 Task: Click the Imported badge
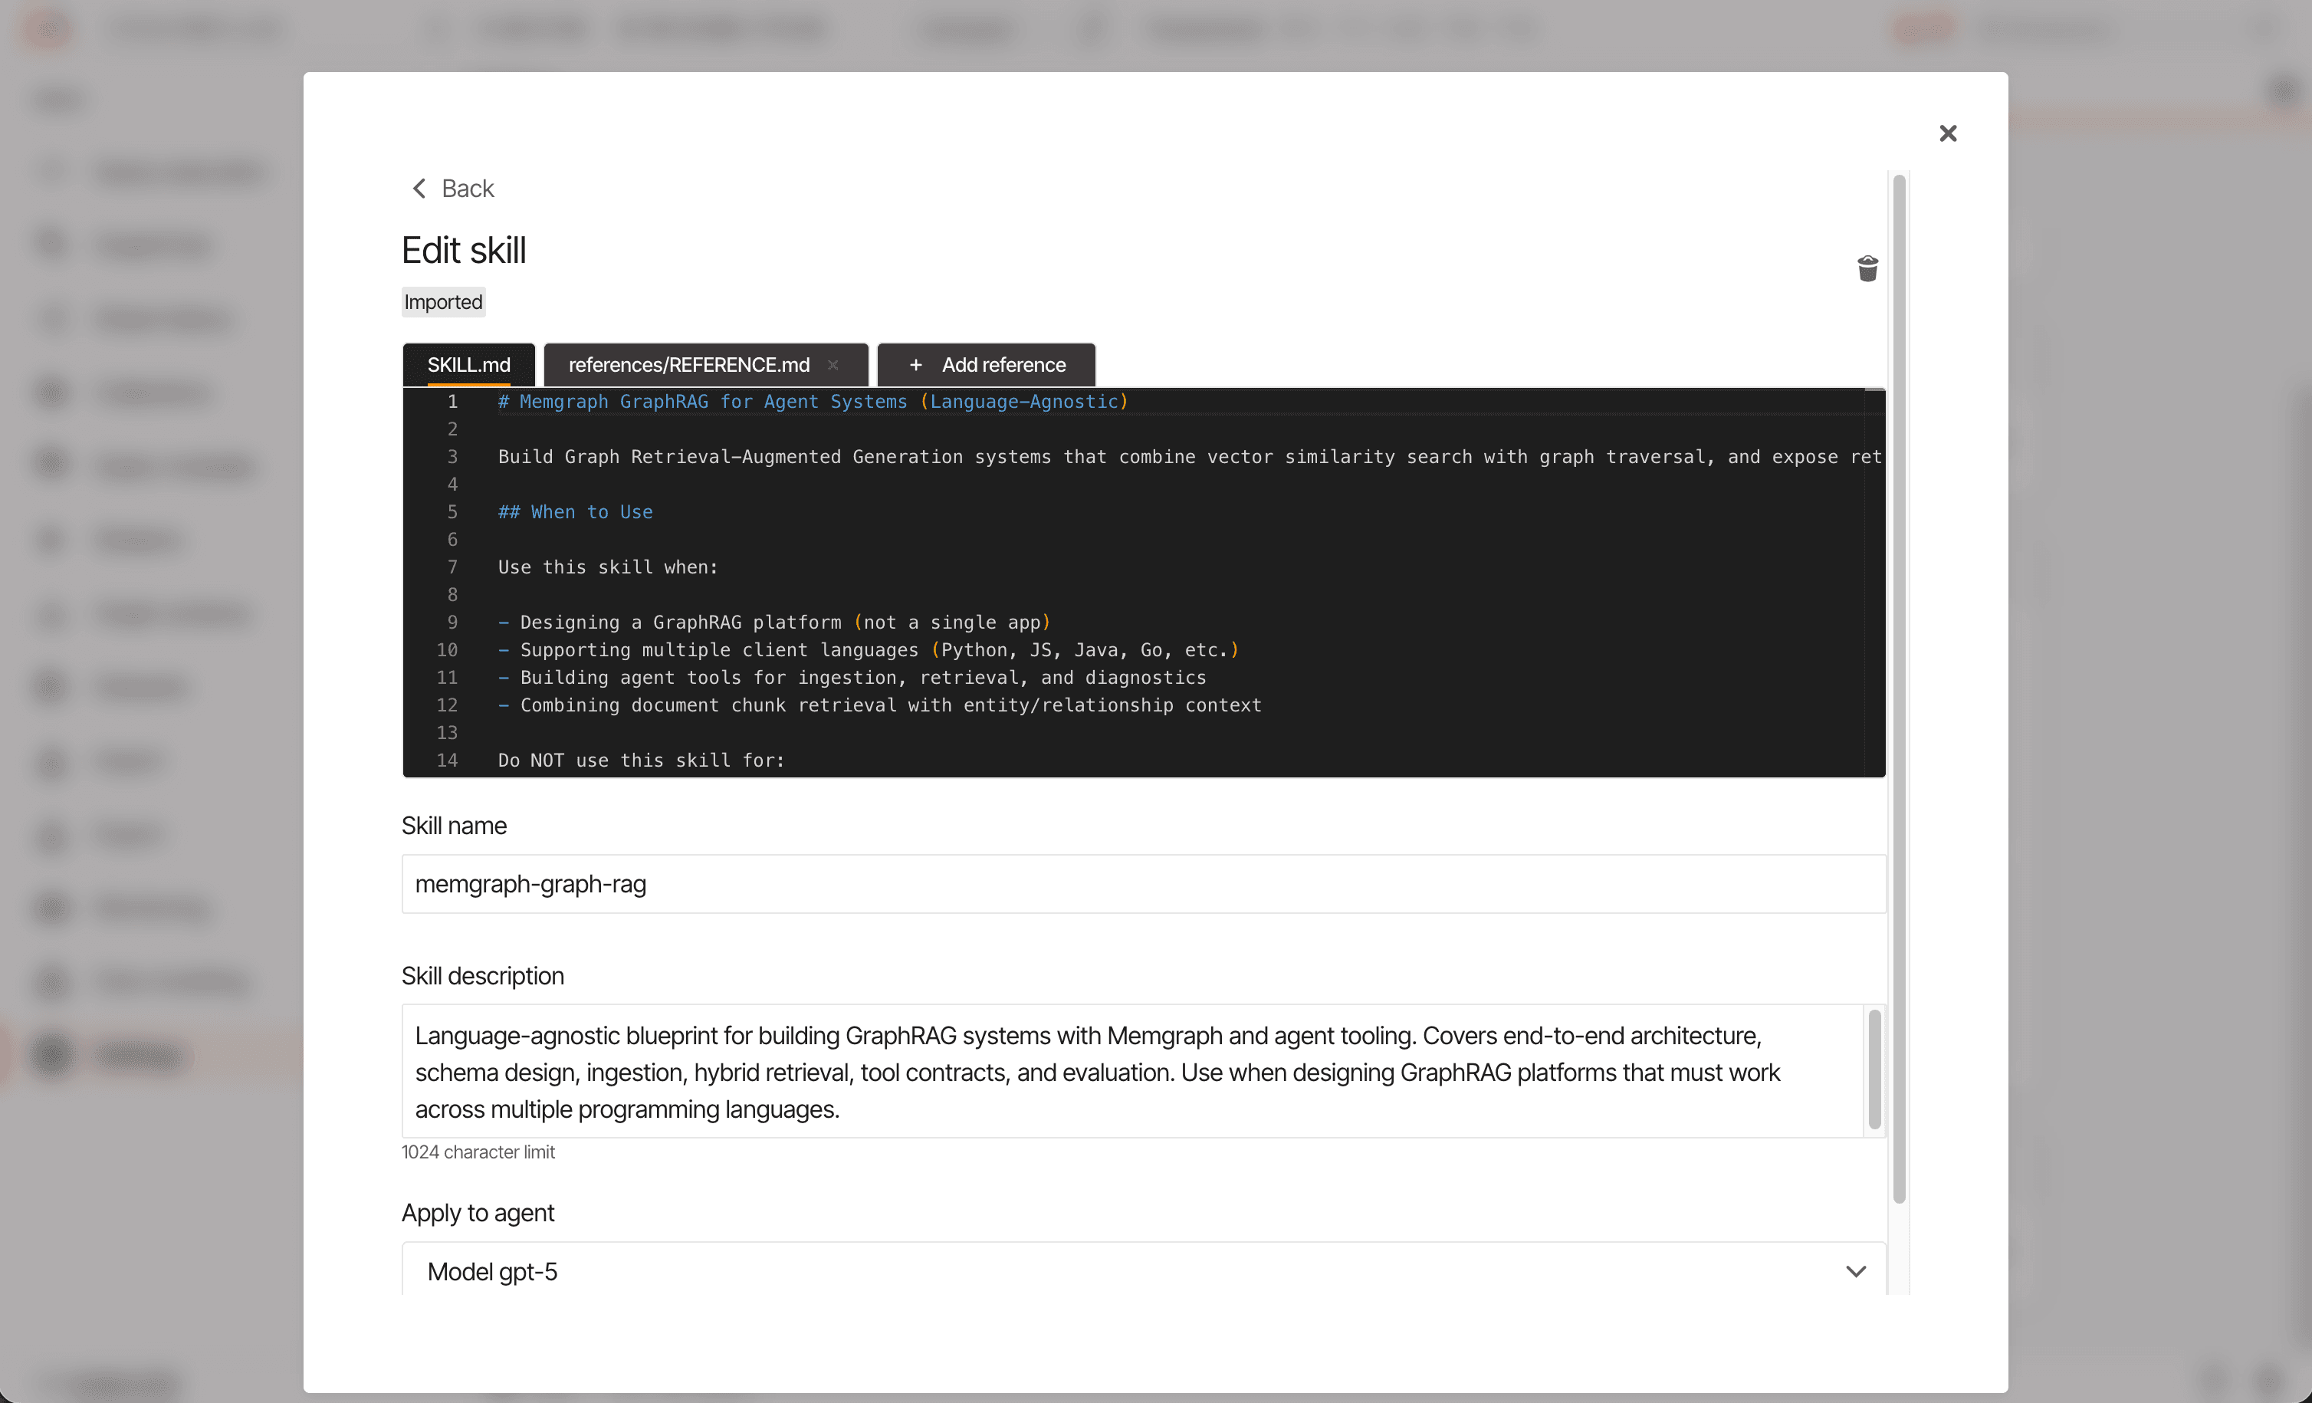[443, 302]
